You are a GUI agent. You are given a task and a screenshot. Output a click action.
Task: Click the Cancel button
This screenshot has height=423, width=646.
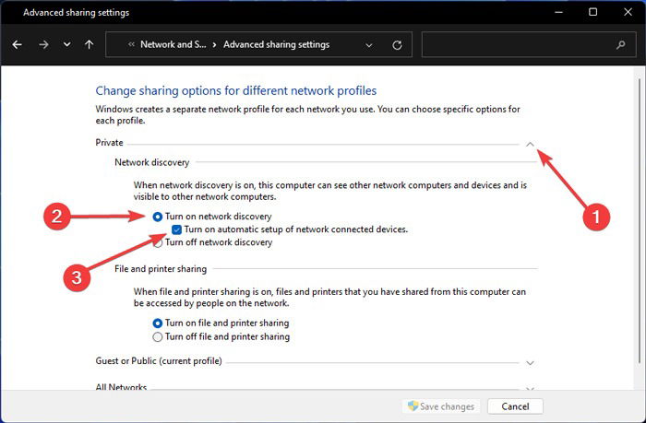pos(515,406)
